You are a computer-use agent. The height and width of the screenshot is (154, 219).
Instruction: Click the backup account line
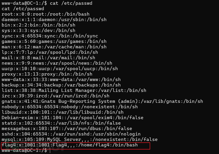pyautogui.click(x=61, y=85)
